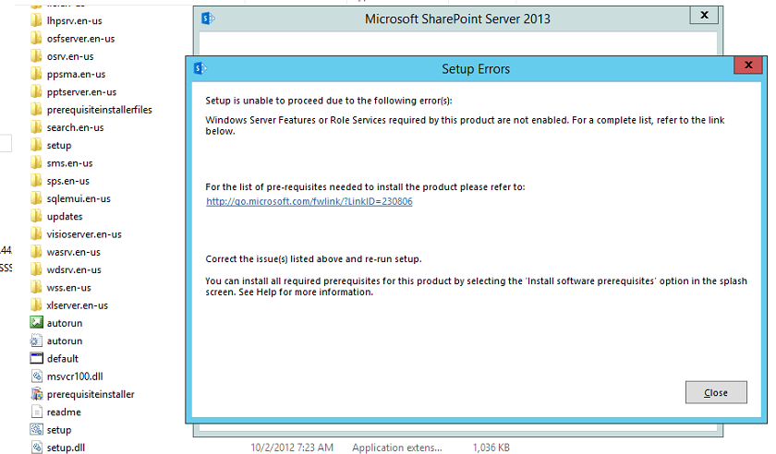Select the search.en-us folder icon

(36, 127)
